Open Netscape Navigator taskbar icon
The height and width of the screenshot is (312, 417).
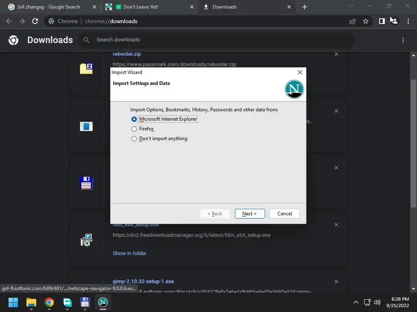pyautogui.click(x=103, y=302)
